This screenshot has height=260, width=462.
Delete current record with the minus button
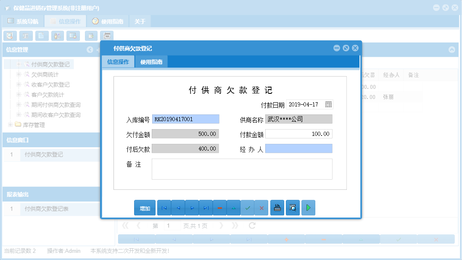click(219, 207)
